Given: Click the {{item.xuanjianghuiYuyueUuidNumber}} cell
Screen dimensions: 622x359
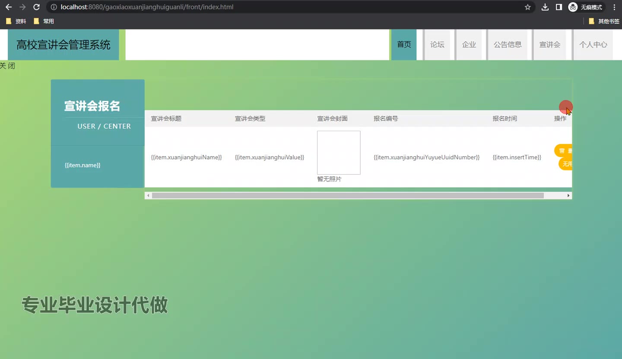Looking at the screenshot, I should click(x=427, y=157).
